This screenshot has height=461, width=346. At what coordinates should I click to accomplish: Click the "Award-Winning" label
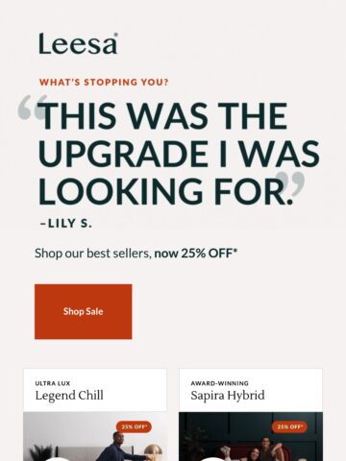pyautogui.click(x=220, y=383)
